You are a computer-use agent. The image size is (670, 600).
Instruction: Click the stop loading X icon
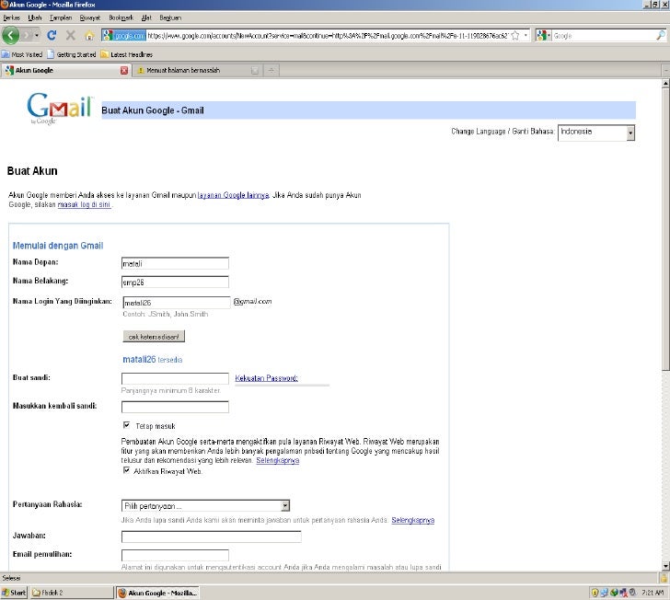71,35
